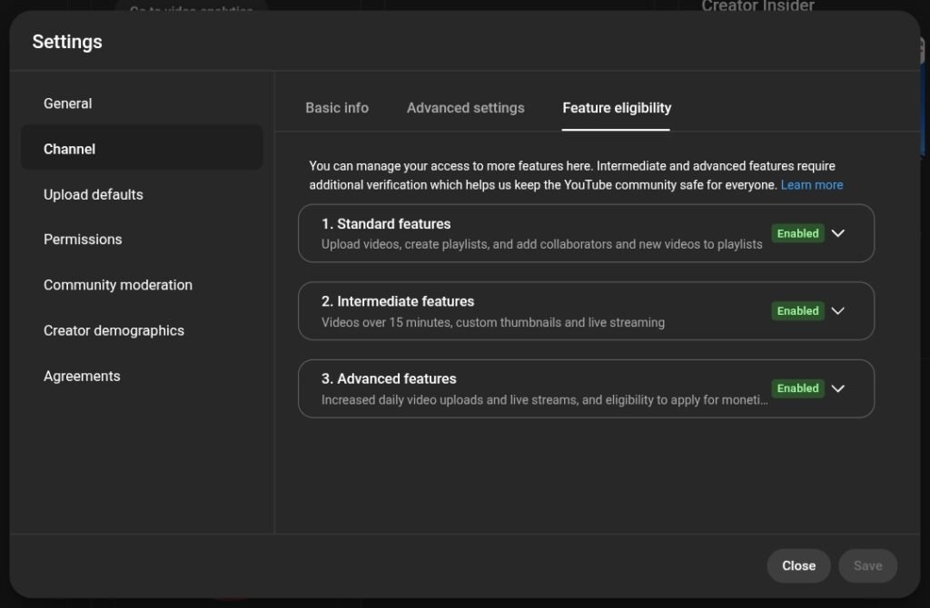Image resolution: width=930 pixels, height=608 pixels.
Task: Go to Upload defaults section
Action: (94, 194)
